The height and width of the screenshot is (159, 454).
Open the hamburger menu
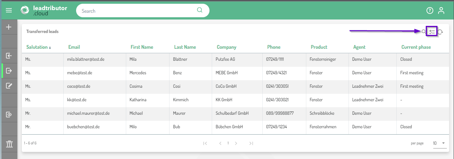9,11
